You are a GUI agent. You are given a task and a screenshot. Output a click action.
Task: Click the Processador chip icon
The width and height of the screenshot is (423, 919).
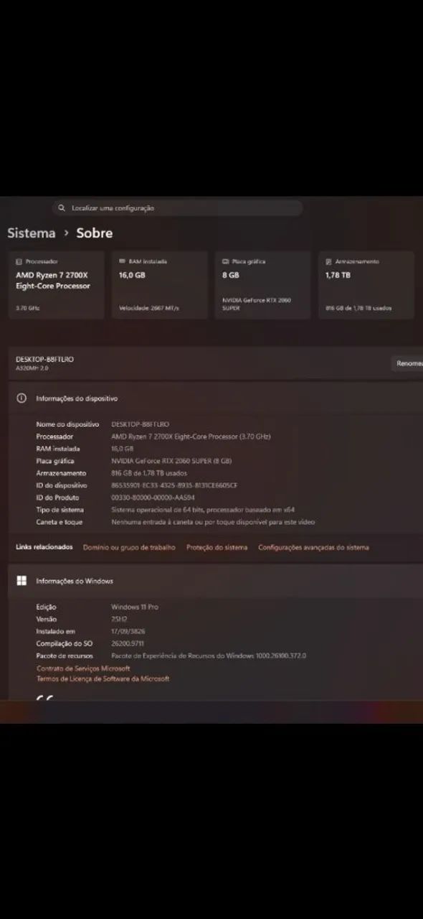[19, 262]
